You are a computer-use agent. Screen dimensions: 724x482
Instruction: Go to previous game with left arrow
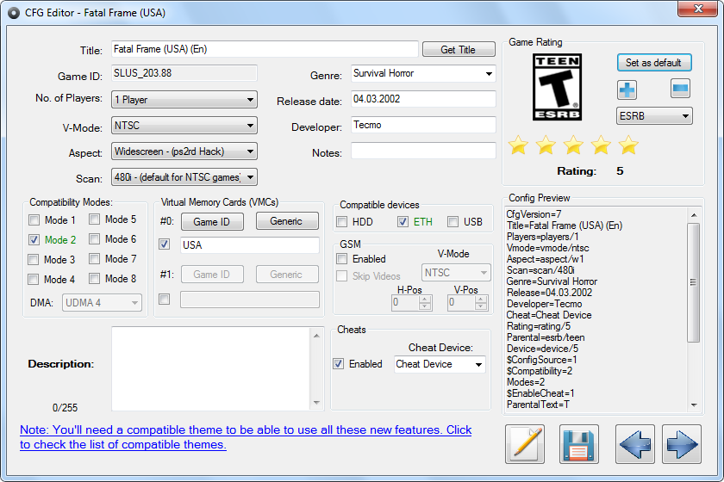tap(635, 444)
